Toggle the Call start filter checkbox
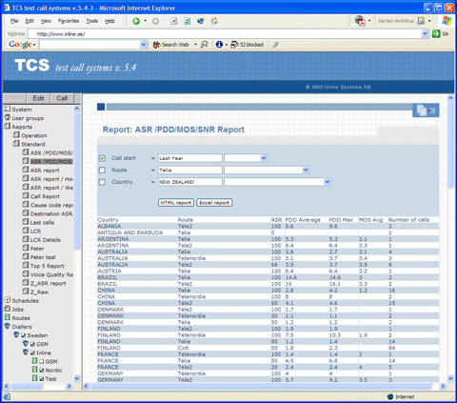This screenshot has width=457, height=403. pyautogui.click(x=102, y=158)
